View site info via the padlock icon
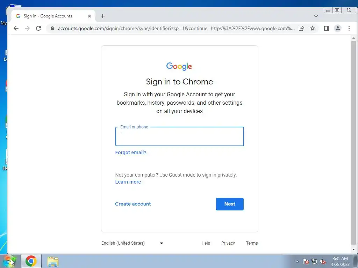 click(x=52, y=28)
